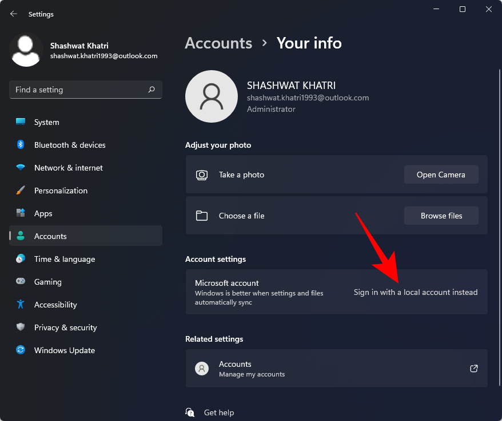Select the Bluetooth & devices icon
Screen dimensions: 502x421
point(21,145)
